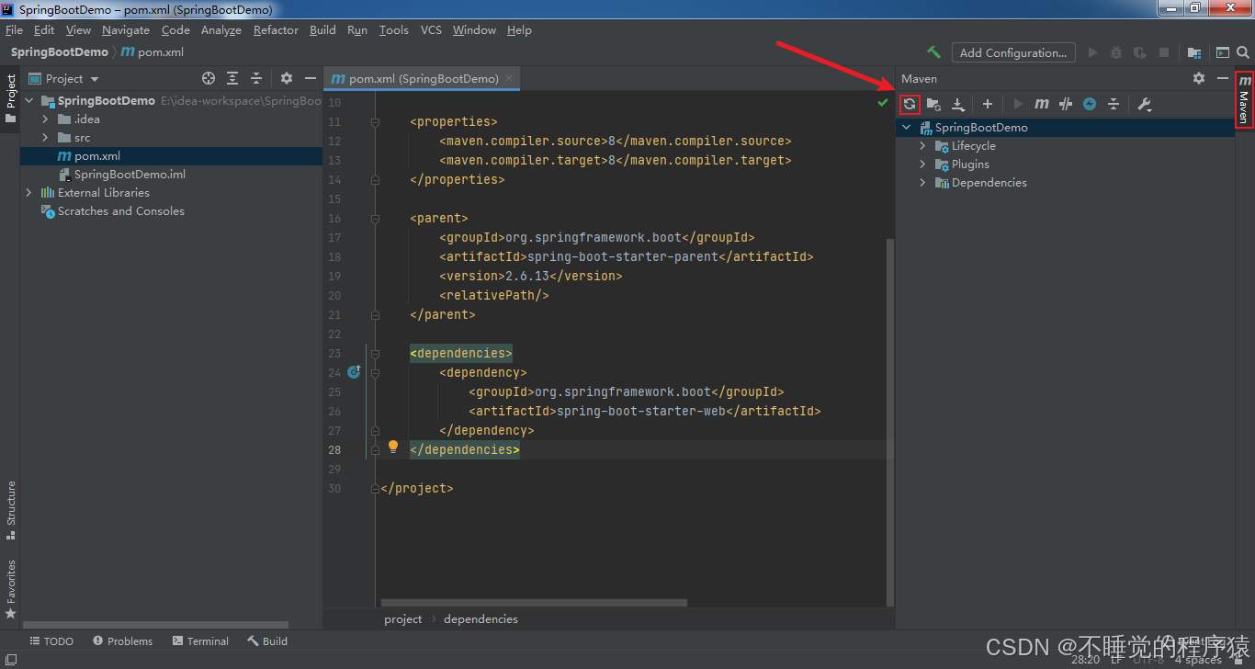Click Add Configuration button
Screen dimensions: 1255x669
click(x=1013, y=52)
